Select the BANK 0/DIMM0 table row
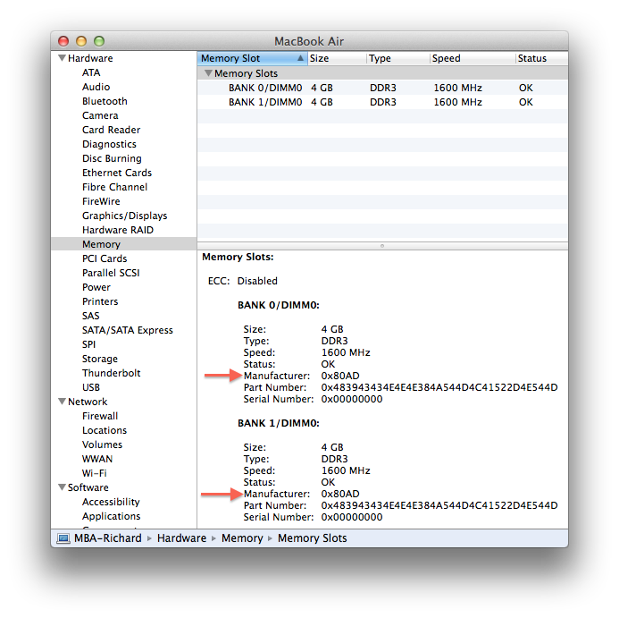Image resolution: width=619 pixels, height=618 pixels. point(382,88)
